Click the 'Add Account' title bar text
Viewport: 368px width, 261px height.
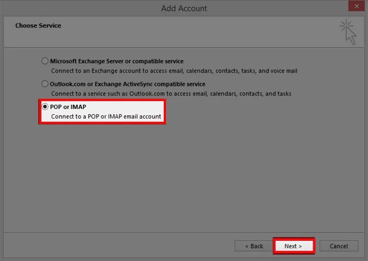click(x=184, y=8)
